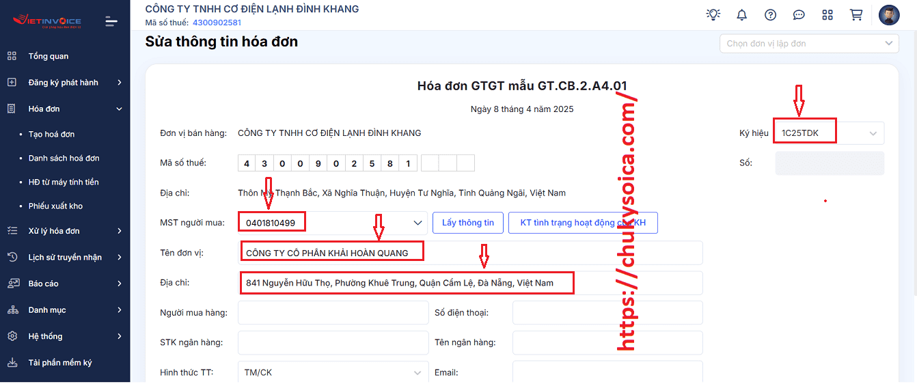Click the Tên ngân hàng field
Screen dimensions: 917x386
click(607, 343)
